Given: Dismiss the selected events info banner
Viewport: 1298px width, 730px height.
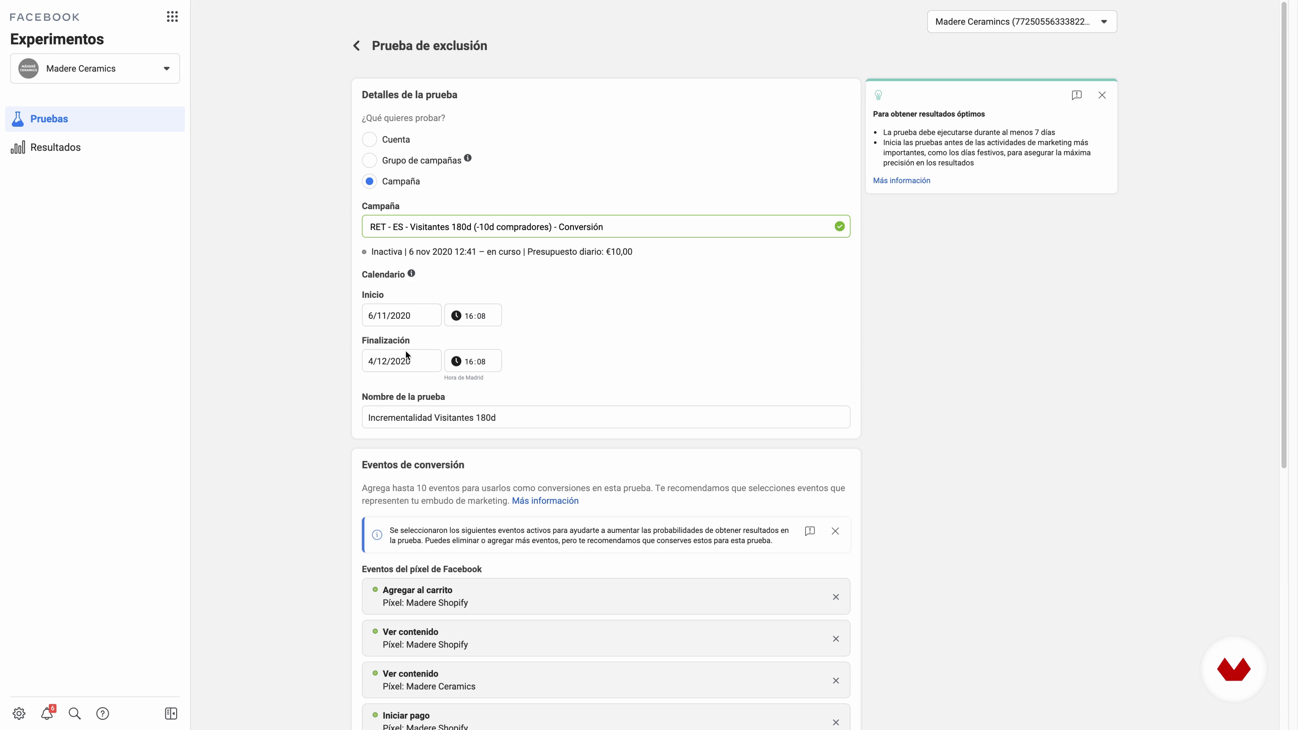Looking at the screenshot, I should [x=836, y=531].
